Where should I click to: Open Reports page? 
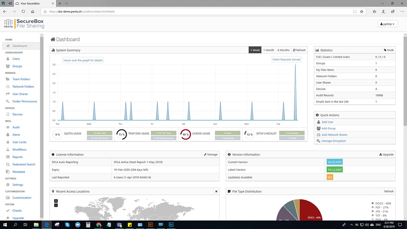(x=17, y=157)
